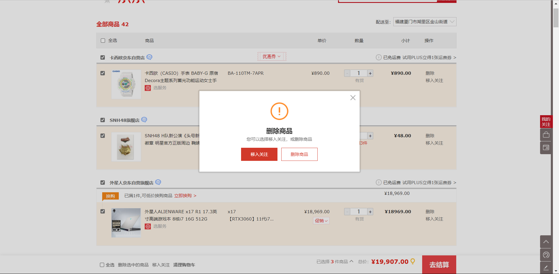Screen dimensions: 559x274
Task: Uncheck the 卡西欧京东自营店 store checkbox
Action: (x=102, y=57)
